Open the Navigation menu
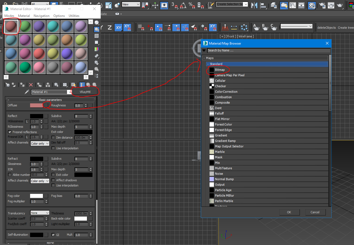 [x=41, y=16]
